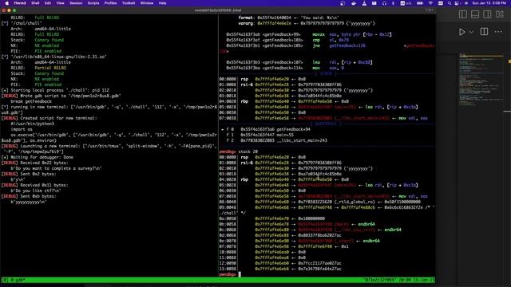Open the date and time display
Image resolution: width=511 pixels, height=287 pixels.
pyautogui.click(x=489, y=3)
